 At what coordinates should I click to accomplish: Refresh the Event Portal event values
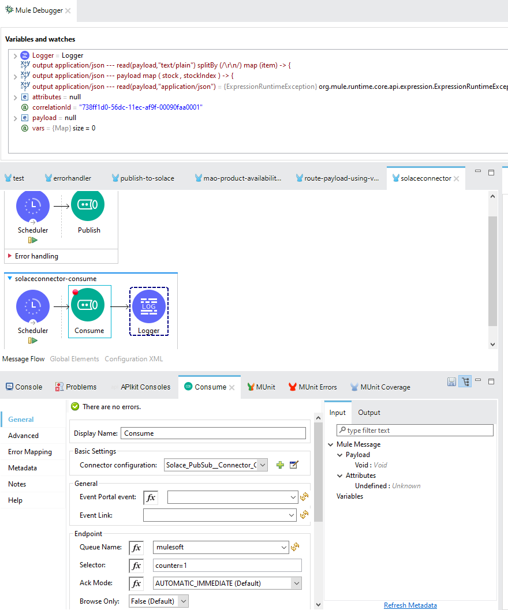click(x=304, y=497)
